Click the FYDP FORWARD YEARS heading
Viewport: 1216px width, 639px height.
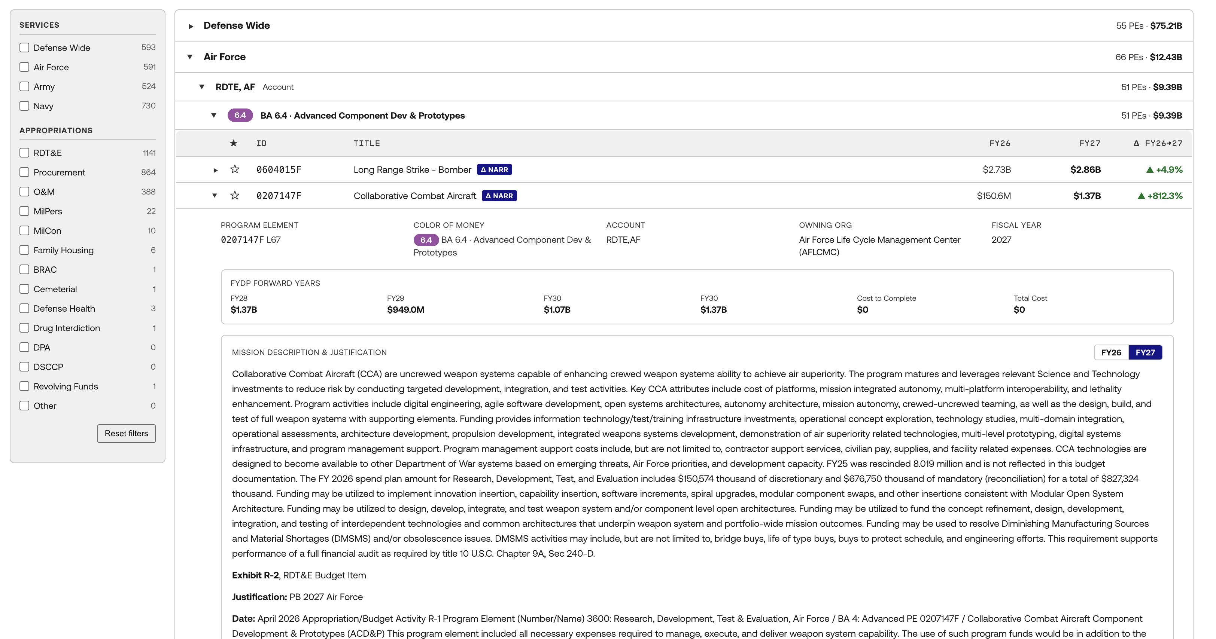(275, 283)
